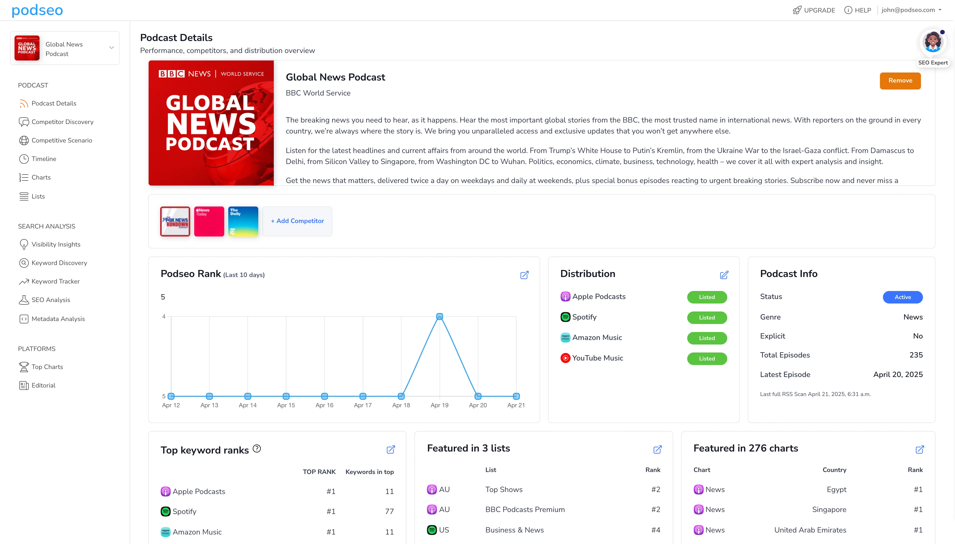Select the Fox News Rundown competitor thumbnail
Viewport: 955px width, 544px height.
[175, 221]
